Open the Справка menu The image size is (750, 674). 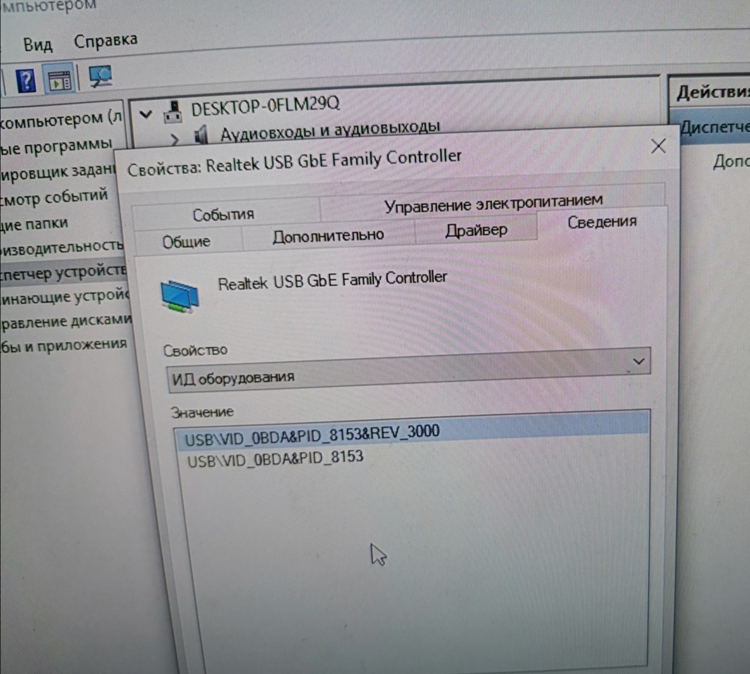(106, 41)
